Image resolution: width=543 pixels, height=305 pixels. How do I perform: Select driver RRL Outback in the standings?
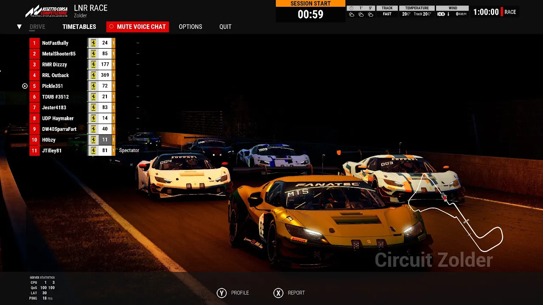point(55,75)
